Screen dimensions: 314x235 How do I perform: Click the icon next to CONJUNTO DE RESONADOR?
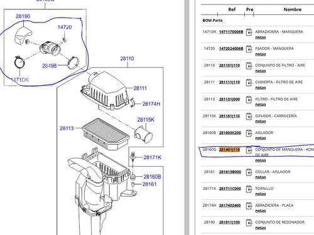pyautogui.click(x=249, y=222)
